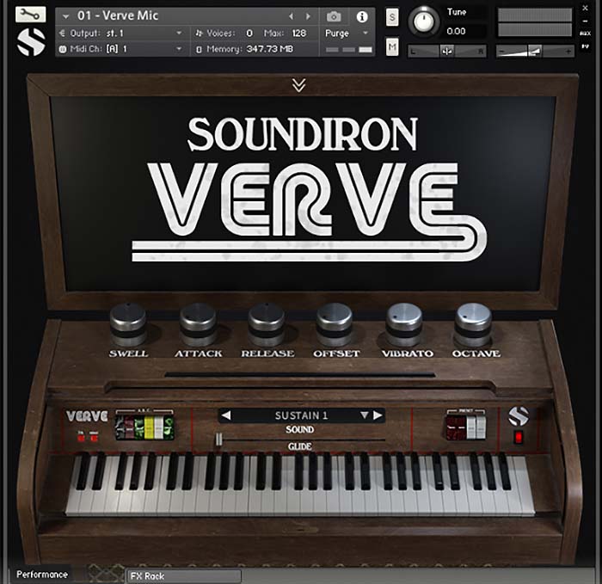Click the Purge label
602x584 pixels.
pos(337,34)
